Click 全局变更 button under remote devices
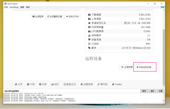The height and width of the screenshot is (109, 170). tap(127, 67)
